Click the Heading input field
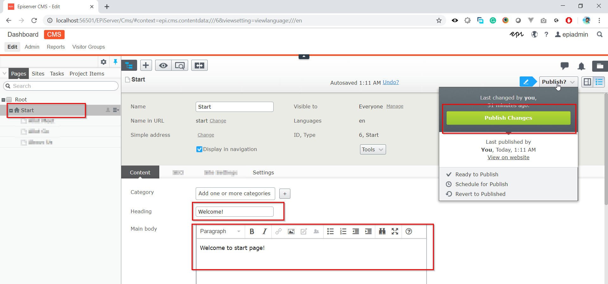 click(x=235, y=212)
